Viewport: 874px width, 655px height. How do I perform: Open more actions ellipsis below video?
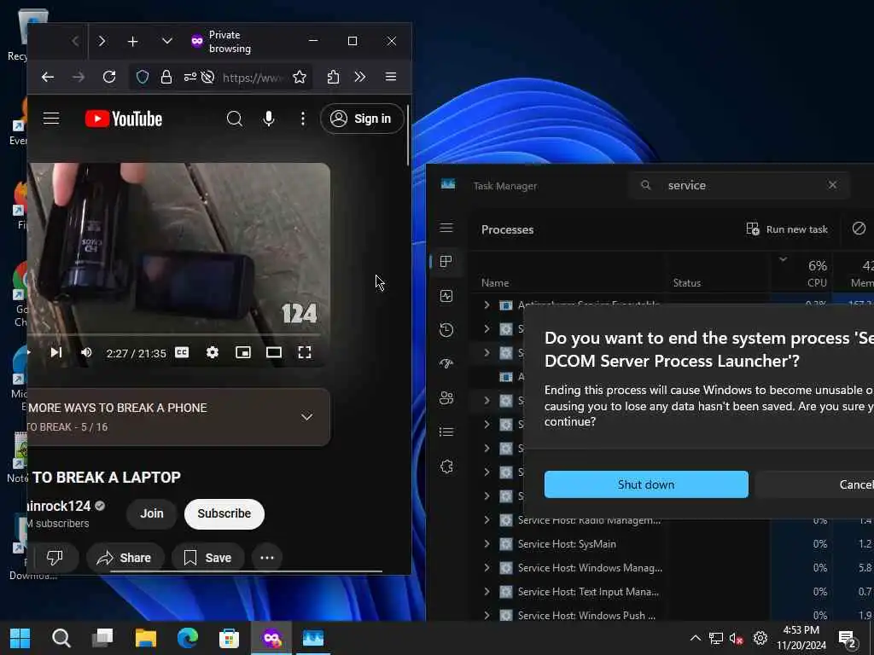coord(267,558)
